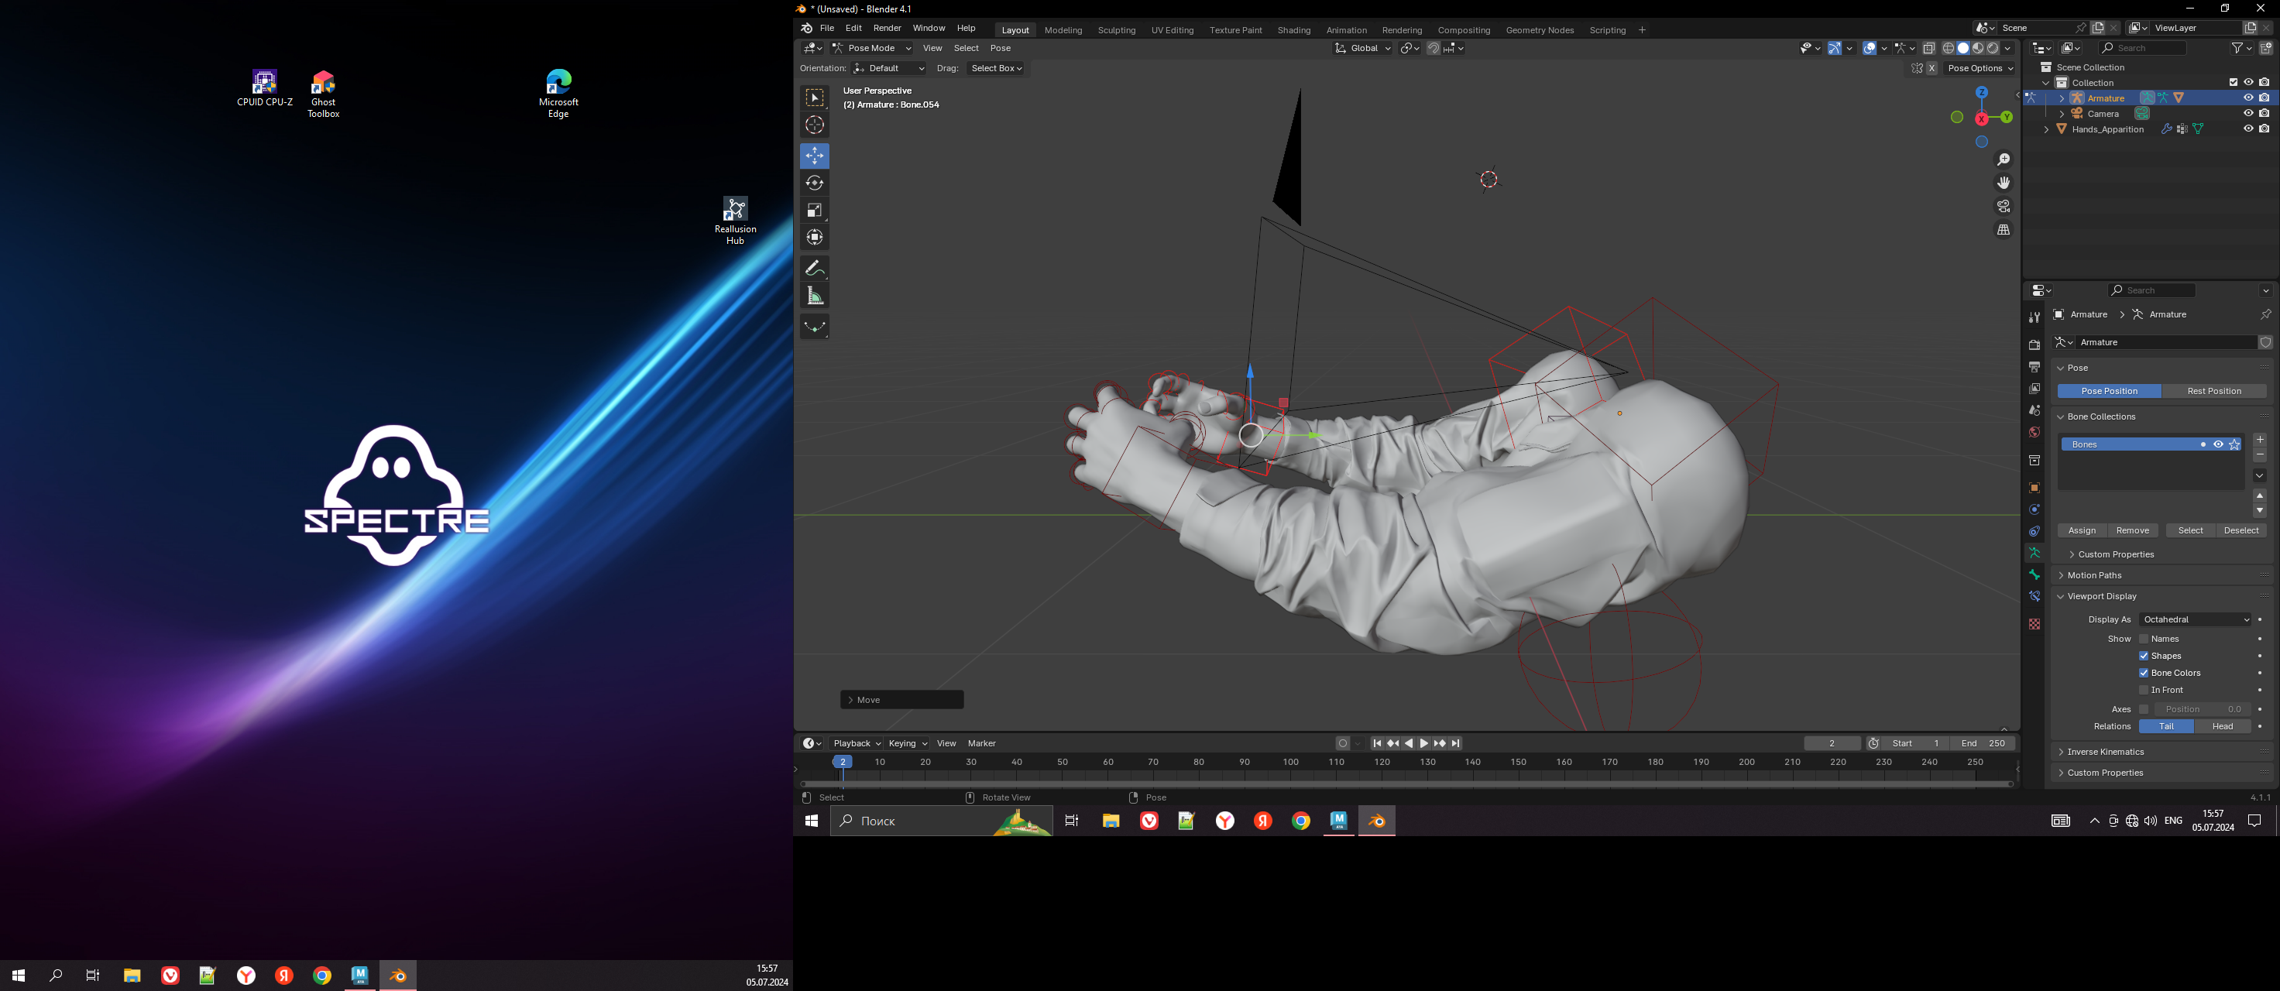2280x991 pixels.
Task: Pick the Scale tool
Action: click(x=814, y=211)
